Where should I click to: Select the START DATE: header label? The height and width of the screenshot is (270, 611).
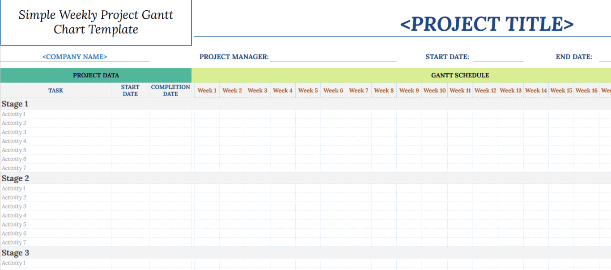tap(447, 57)
